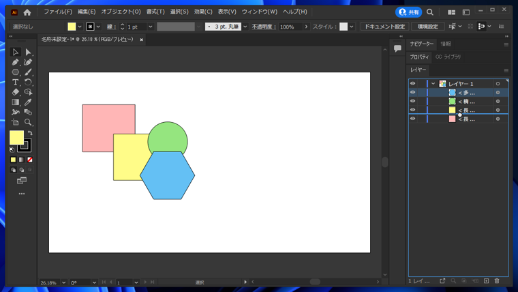
Task: Select the Eyedropper tool
Action: tap(28, 102)
